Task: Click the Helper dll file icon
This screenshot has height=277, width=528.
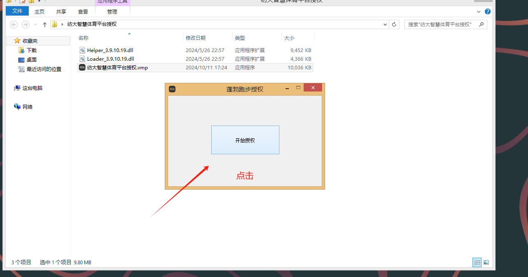Action: tap(82, 50)
